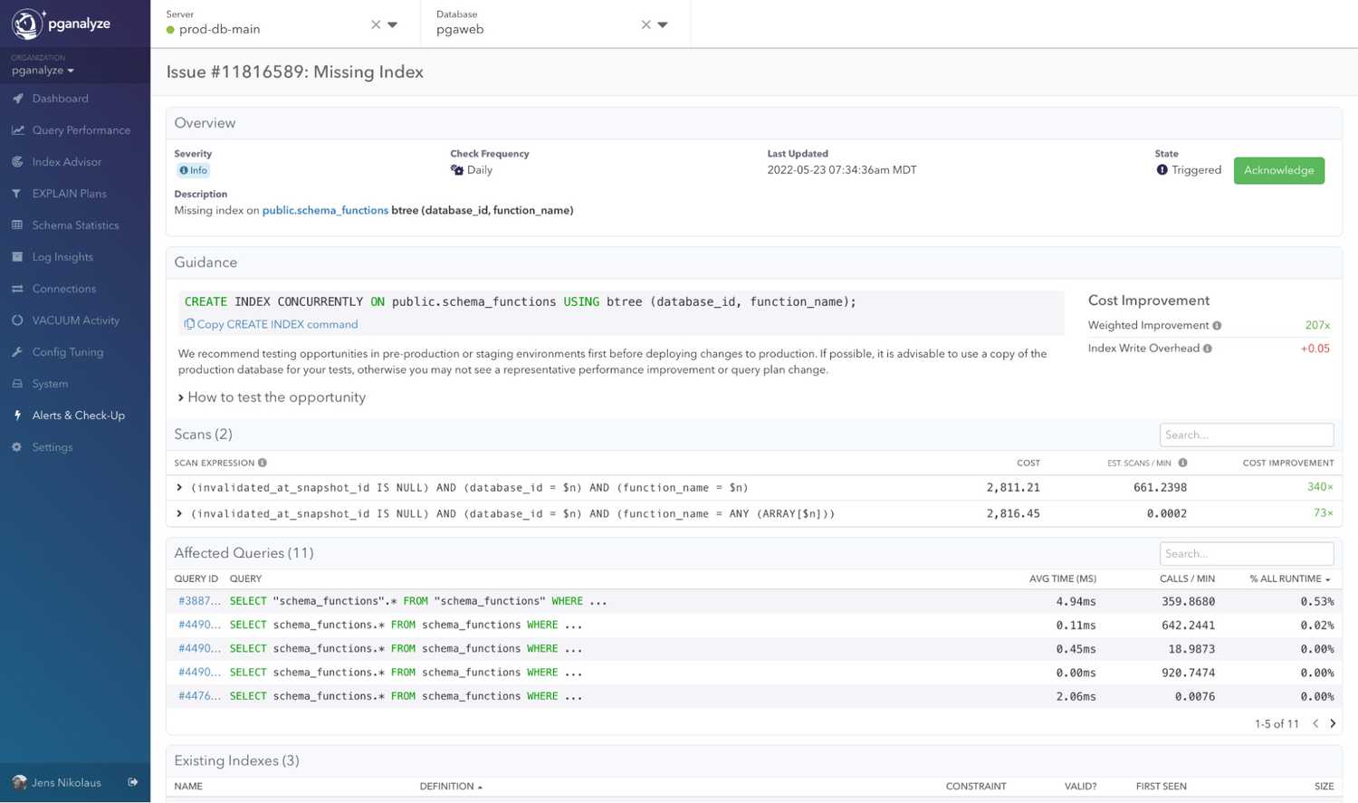View Log Insights
Screen dimensions: 1358x803
pyautogui.click(x=62, y=256)
